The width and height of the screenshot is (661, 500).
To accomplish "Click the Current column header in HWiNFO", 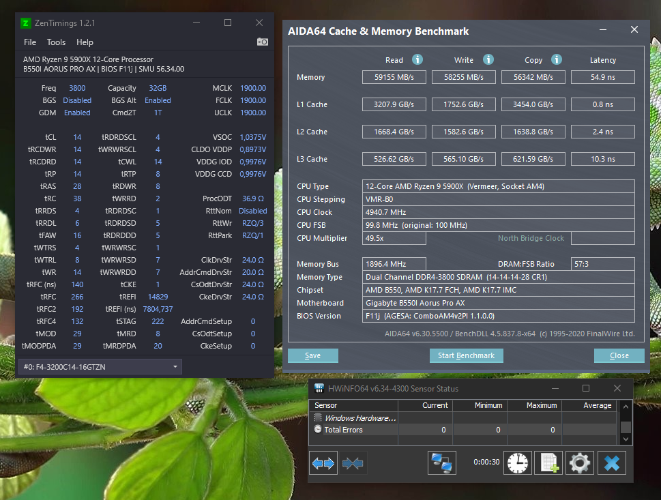I will (425, 405).
